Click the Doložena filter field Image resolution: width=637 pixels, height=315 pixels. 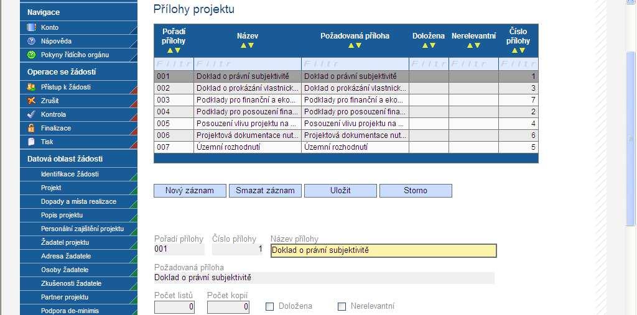click(x=429, y=64)
